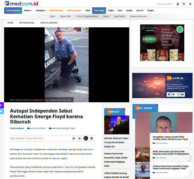Go to Asia Pasifik submenu section
Viewport: 194px width, 179px height.
(120, 16)
